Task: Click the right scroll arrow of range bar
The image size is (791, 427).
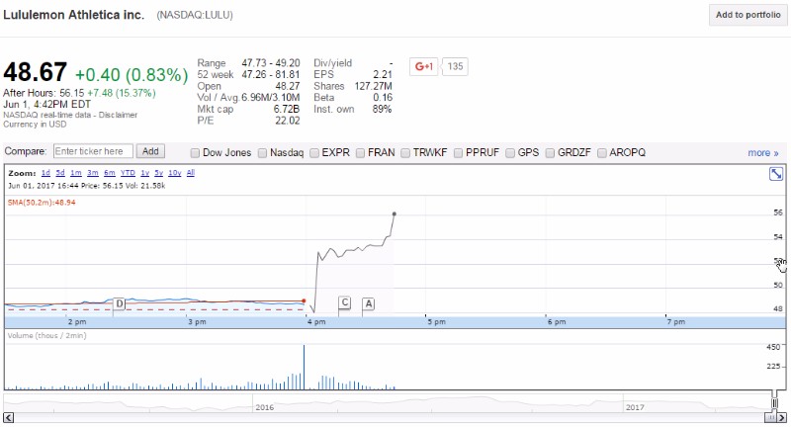Action: tap(781, 417)
